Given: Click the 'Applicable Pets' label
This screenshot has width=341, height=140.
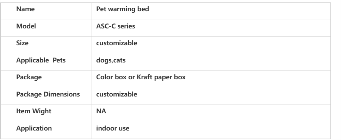Looking at the screenshot, I should point(41,60).
